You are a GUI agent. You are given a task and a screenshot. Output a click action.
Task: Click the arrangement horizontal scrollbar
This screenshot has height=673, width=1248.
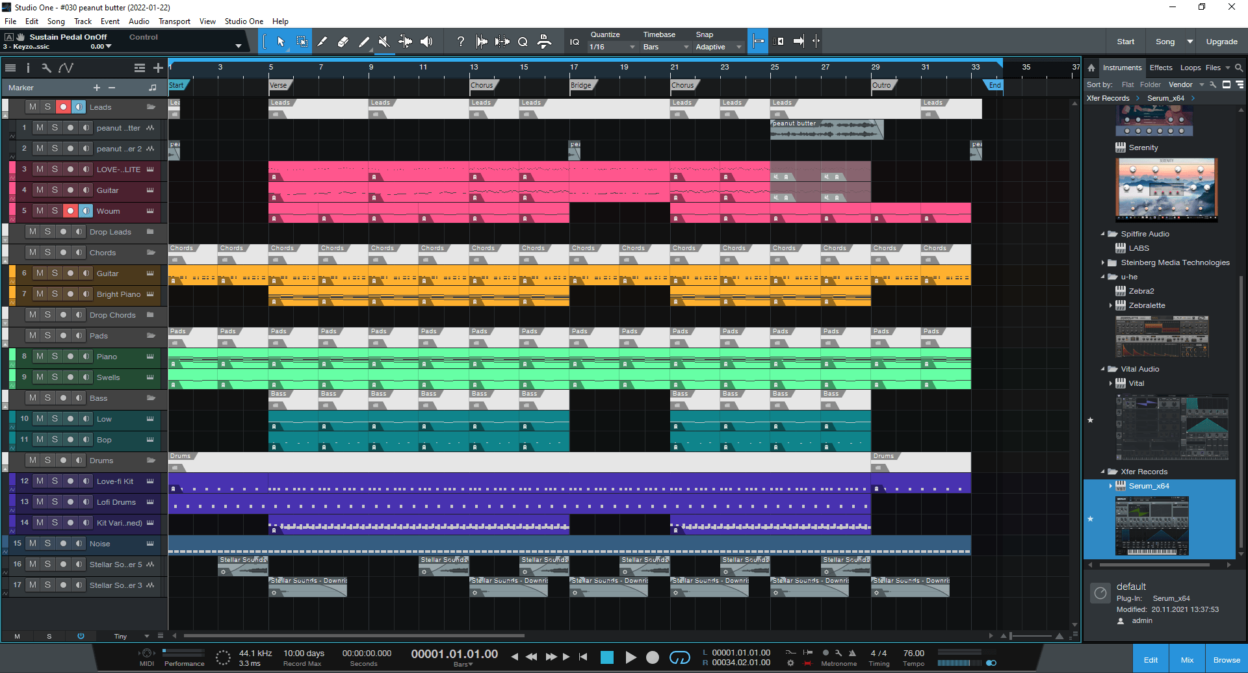pyautogui.click(x=354, y=636)
